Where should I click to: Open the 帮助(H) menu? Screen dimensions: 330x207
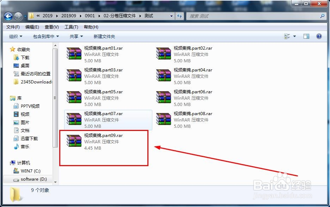(x=91, y=27)
